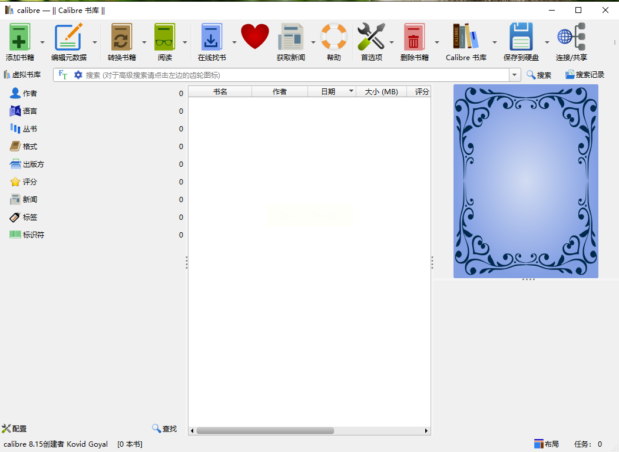Expand dropdown arrow beside 保存到硬盘
619x452 pixels.
point(547,42)
